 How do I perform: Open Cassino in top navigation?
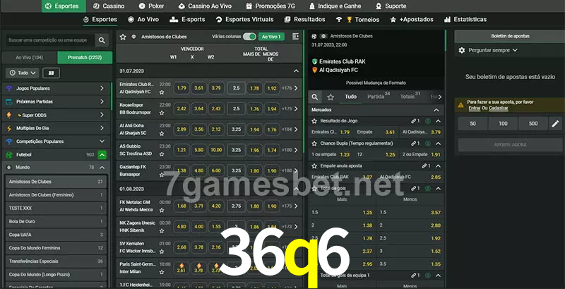109,6
